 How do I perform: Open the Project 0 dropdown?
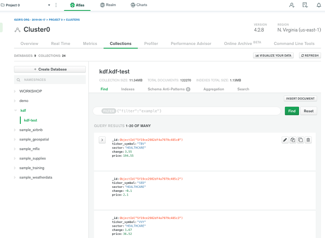[49, 5]
